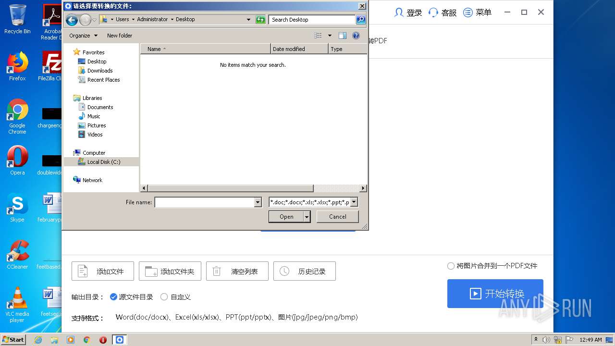The width and height of the screenshot is (615, 346).
Task: Select Favorites in the navigation pane
Action: coord(93,52)
